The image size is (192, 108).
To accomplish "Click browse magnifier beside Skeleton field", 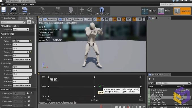I will (29, 97).
